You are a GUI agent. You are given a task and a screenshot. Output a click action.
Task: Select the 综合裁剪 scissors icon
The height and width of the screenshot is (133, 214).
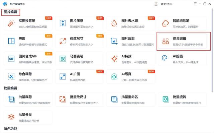11,76
